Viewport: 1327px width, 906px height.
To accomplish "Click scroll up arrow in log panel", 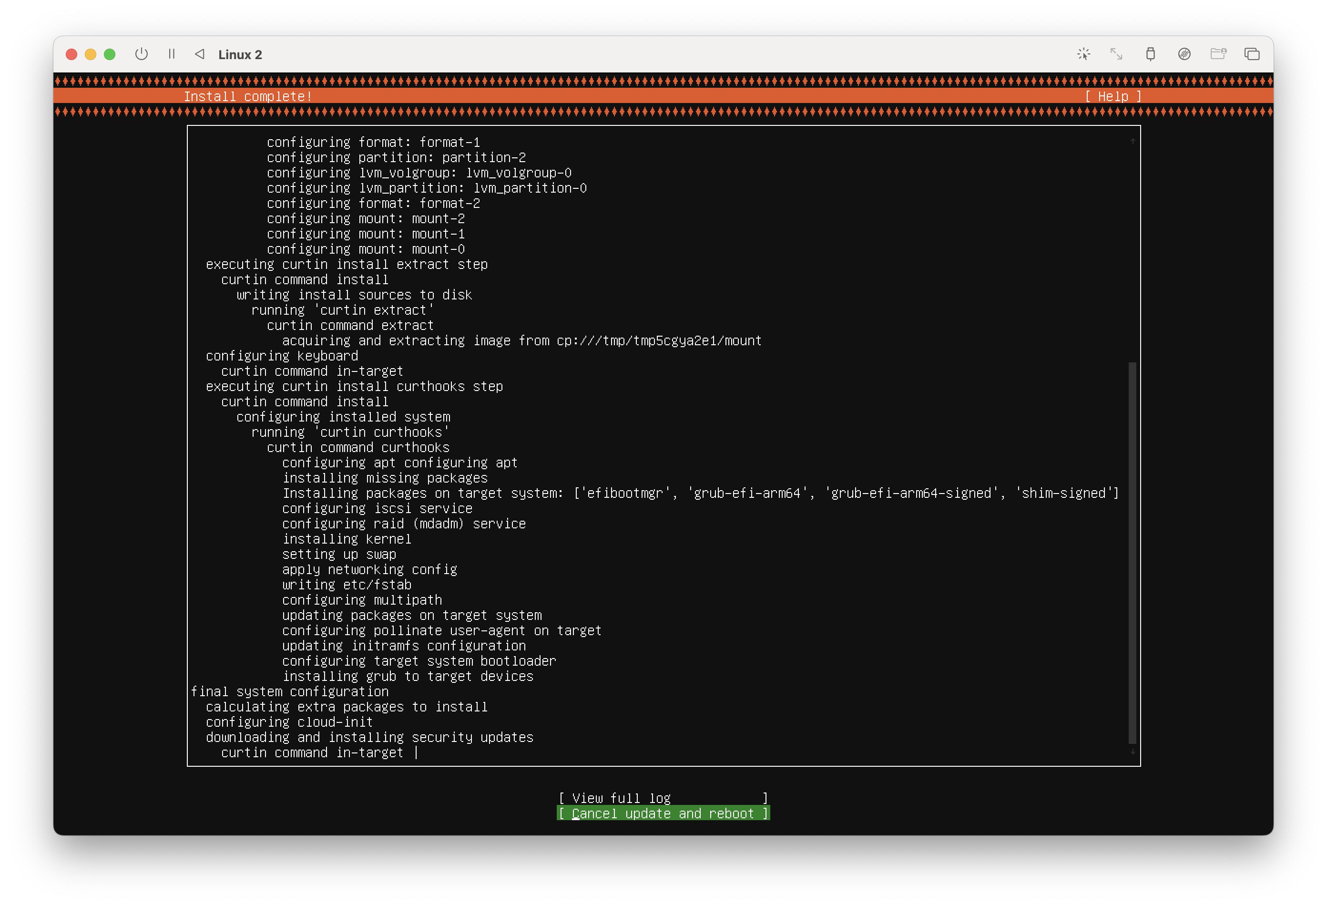I will point(1133,141).
